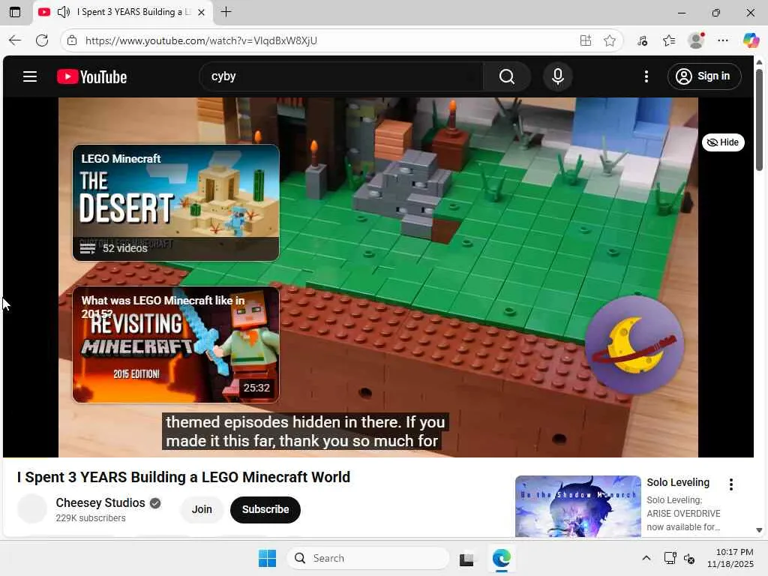Mute the tab via speaker icon
The image size is (768, 576).
point(64,12)
